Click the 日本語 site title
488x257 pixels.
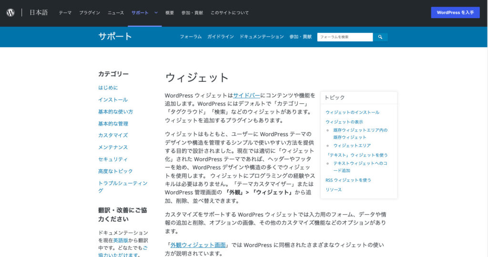[39, 12]
